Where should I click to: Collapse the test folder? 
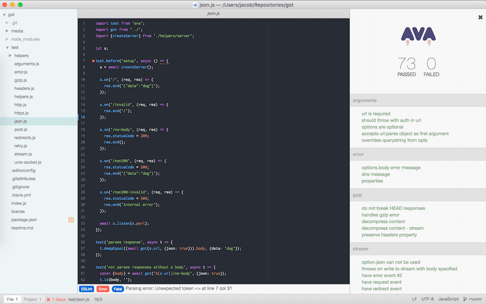pyautogui.click(x=7, y=48)
